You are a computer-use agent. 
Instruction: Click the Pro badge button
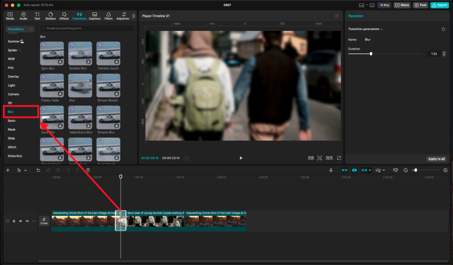coord(384,5)
